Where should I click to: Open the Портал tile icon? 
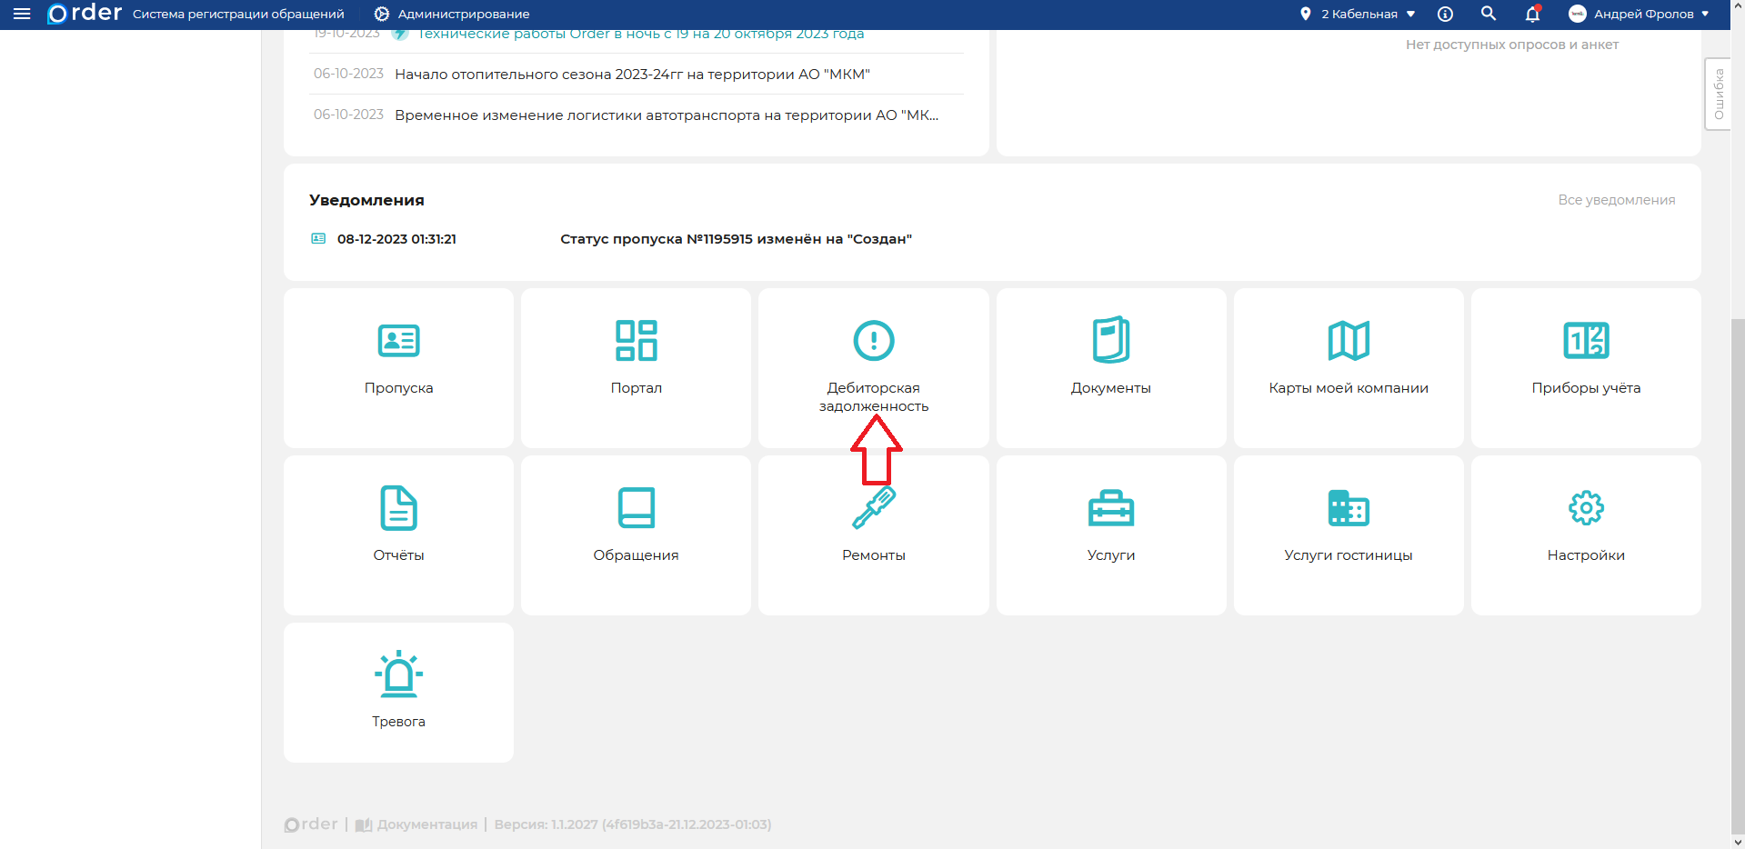point(636,341)
